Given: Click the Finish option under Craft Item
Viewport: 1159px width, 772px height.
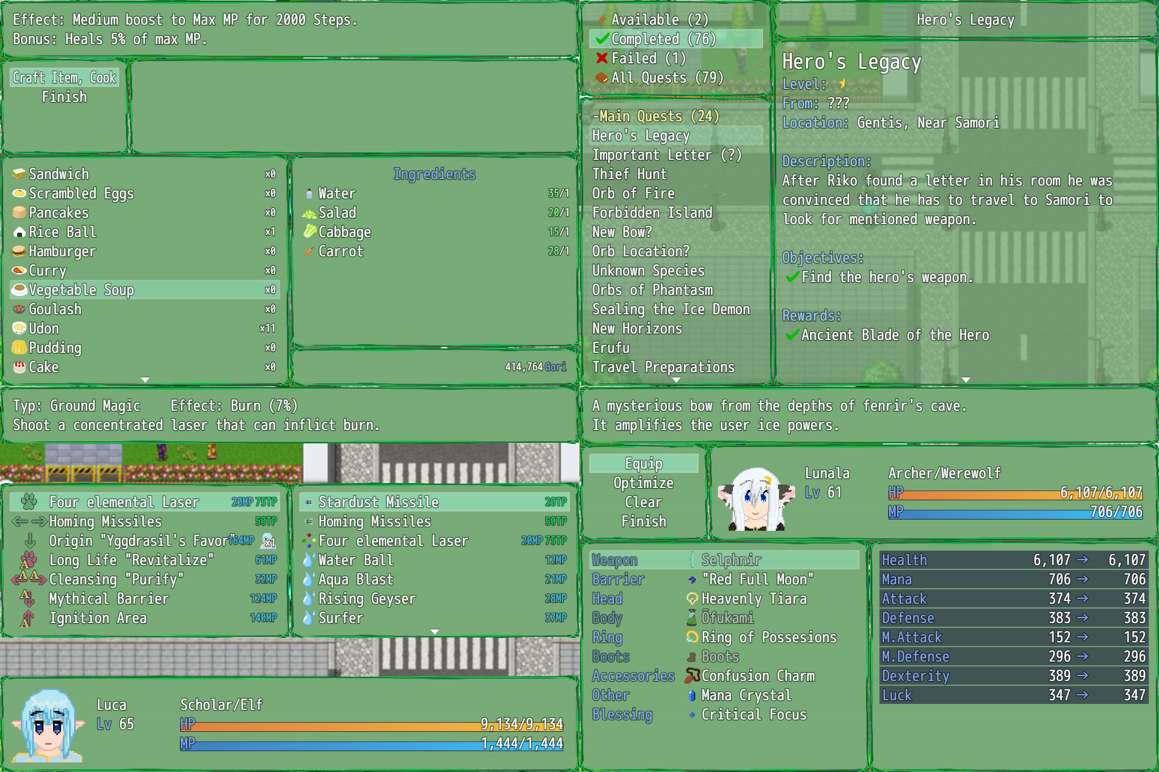Looking at the screenshot, I should (x=64, y=96).
